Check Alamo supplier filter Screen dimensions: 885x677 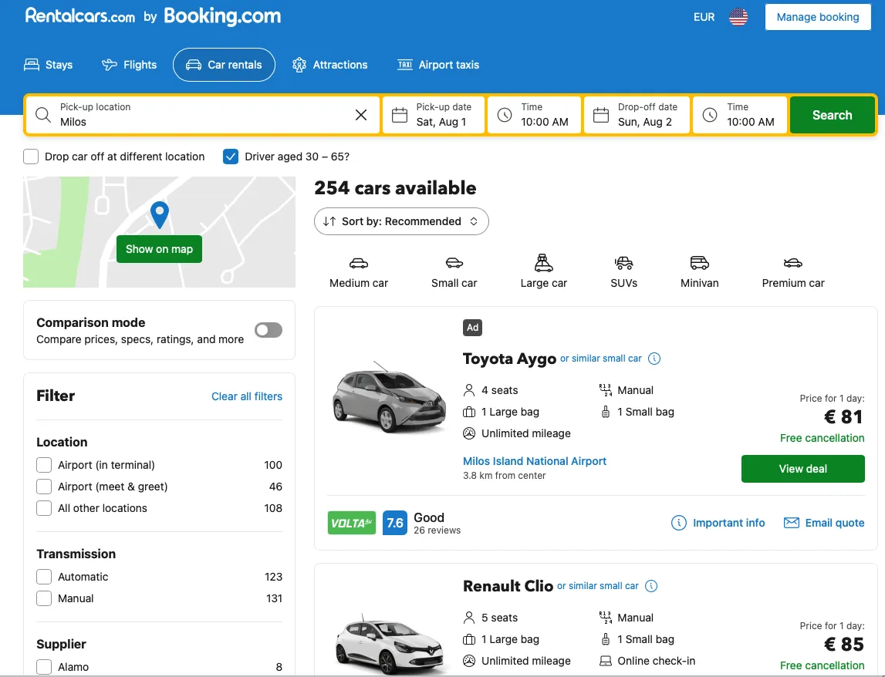click(44, 667)
